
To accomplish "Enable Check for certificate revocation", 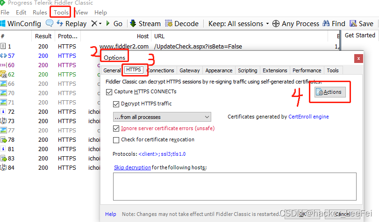I will [x=116, y=140].
